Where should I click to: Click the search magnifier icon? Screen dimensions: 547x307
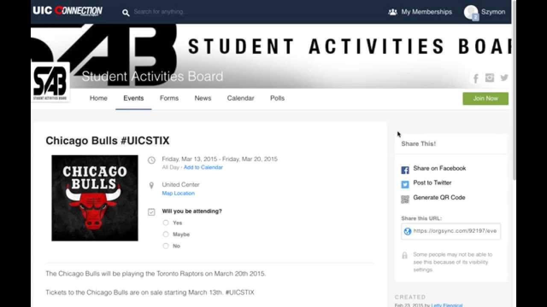[126, 13]
